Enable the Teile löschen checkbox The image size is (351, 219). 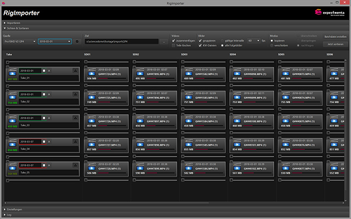pyautogui.click(x=173, y=46)
